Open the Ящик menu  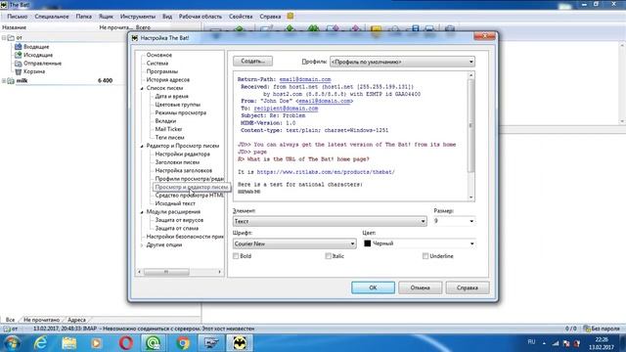click(106, 17)
